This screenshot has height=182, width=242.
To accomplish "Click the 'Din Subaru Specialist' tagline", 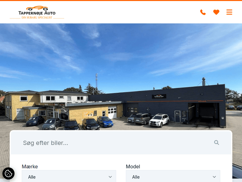I will tap(37, 18).
